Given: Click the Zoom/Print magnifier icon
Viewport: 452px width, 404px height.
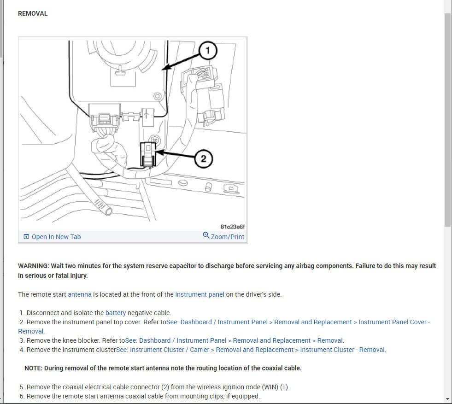Looking at the screenshot, I should tap(206, 235).
